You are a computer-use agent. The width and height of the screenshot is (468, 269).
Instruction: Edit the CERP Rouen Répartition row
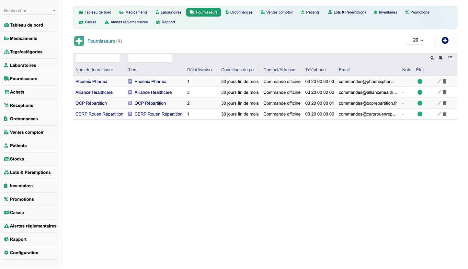click(x=439, y=114)
